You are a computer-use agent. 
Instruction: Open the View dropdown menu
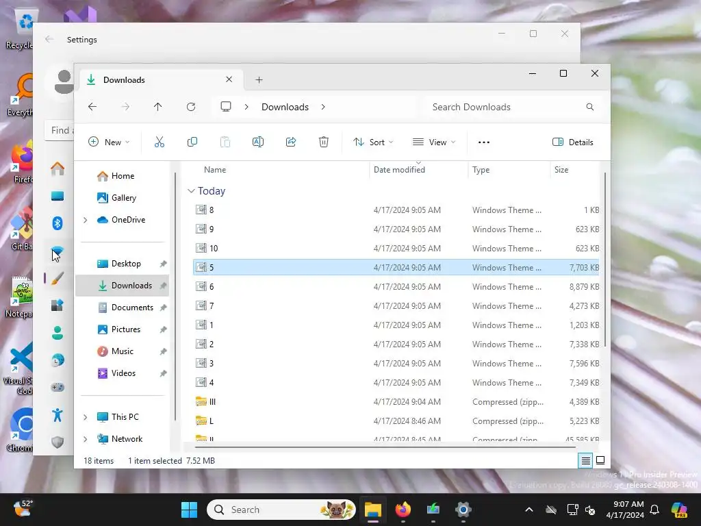433,142
